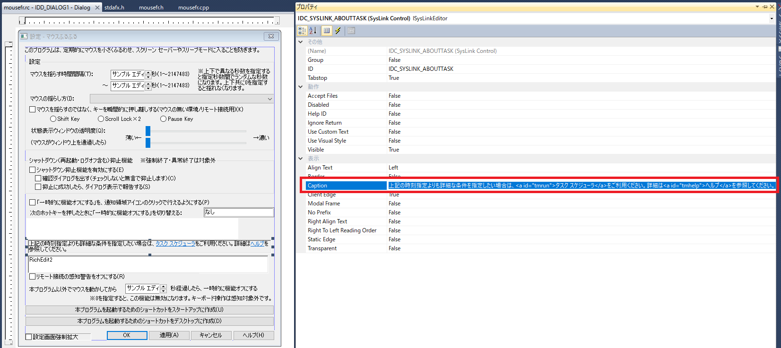Select the Caption property row
This screenshot has width=781, height=348.
[540, 186]
